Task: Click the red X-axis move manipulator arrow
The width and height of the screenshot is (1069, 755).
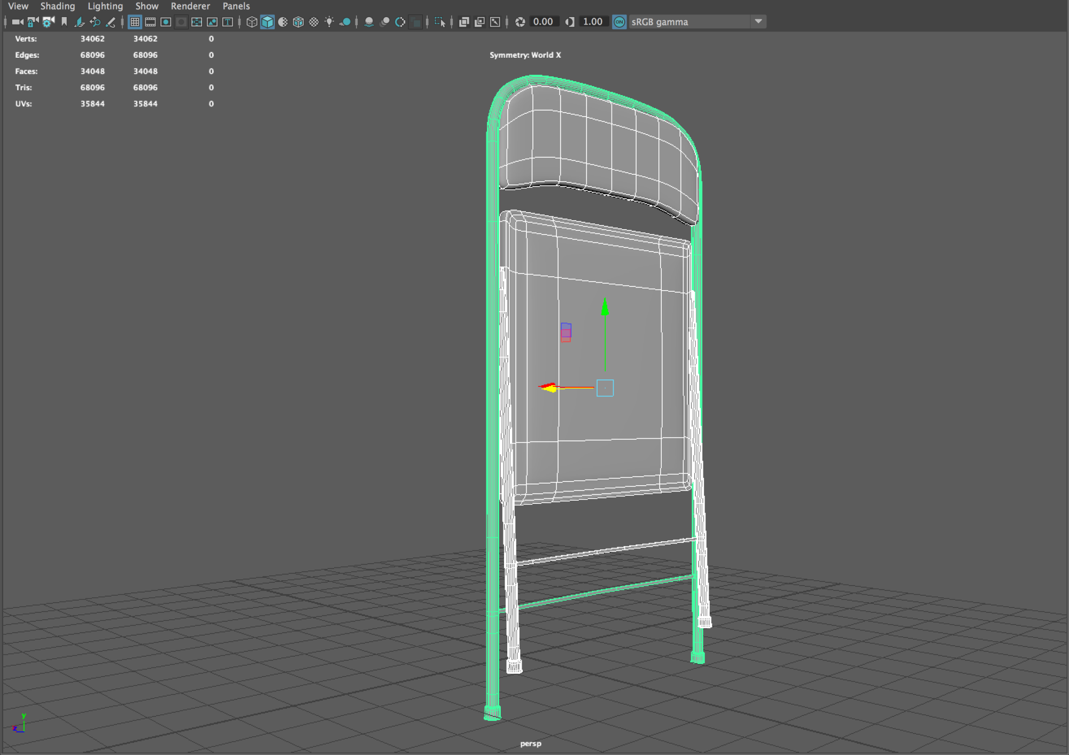Action: (x=548, y=387)
